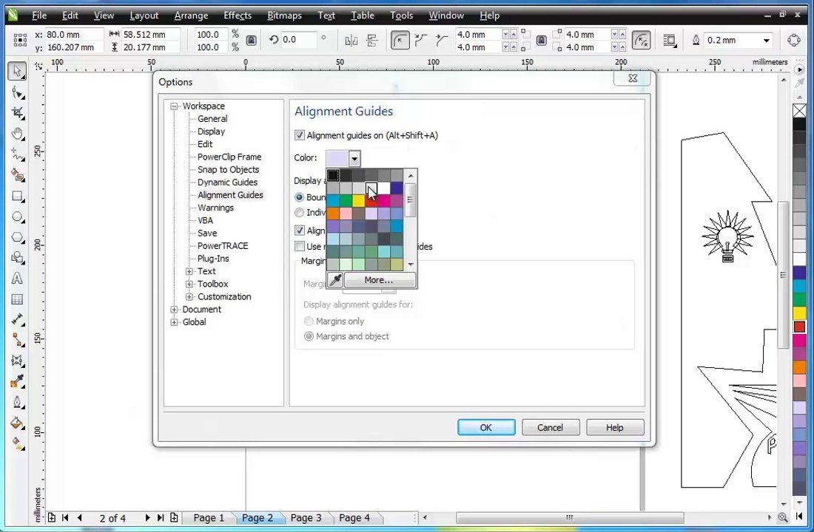
Task: Select the Smart fill tool
Action: 17,175
